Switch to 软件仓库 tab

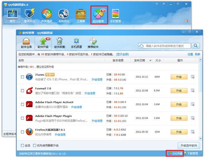26,43
